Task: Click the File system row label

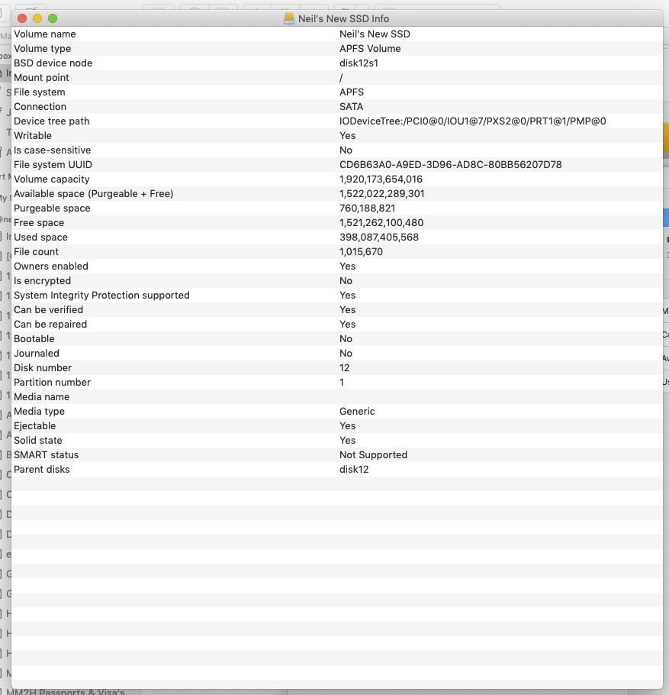Action: point(40,92)
